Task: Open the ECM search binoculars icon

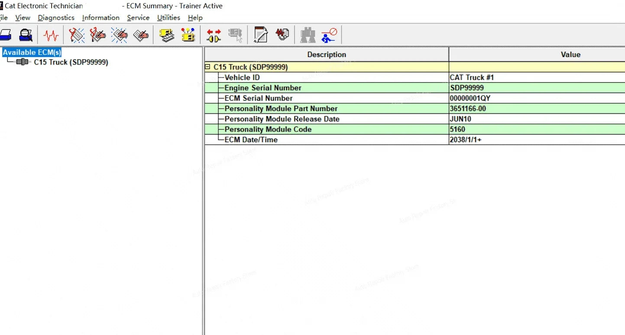Action: point(308,35)
